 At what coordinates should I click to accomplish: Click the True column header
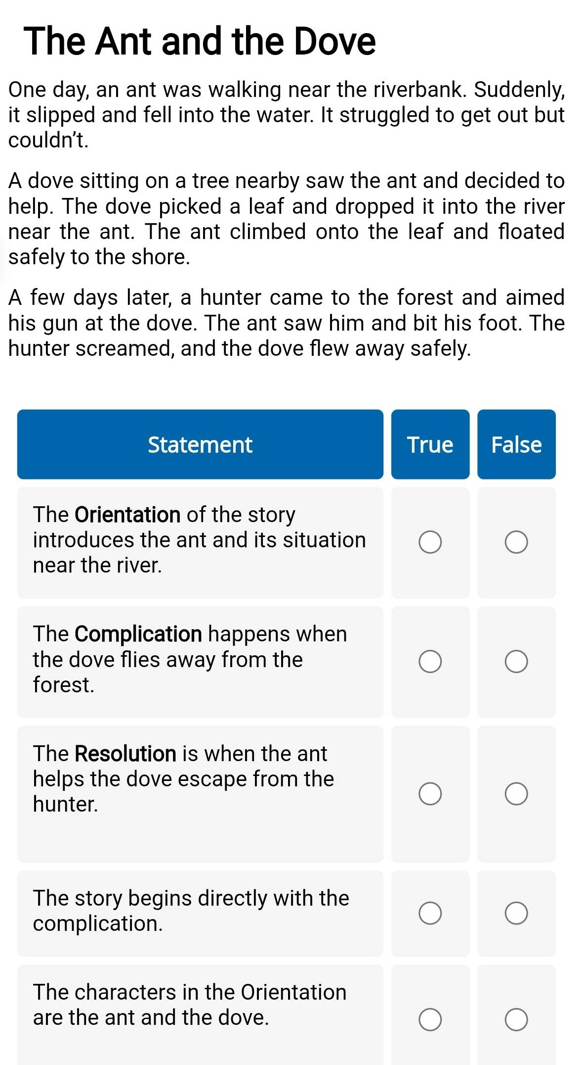(430, 444)
